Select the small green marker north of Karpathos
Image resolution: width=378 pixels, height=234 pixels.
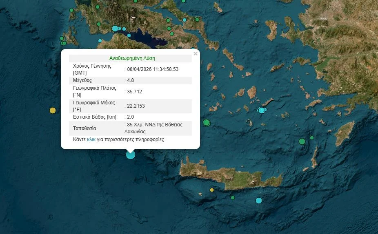click(x=312, y=138)
